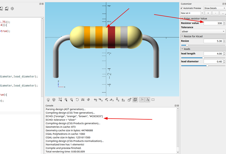Click the Send to 3D print icon
The height and width of the screenshot is (154, 226).
[x=12, y=9]
